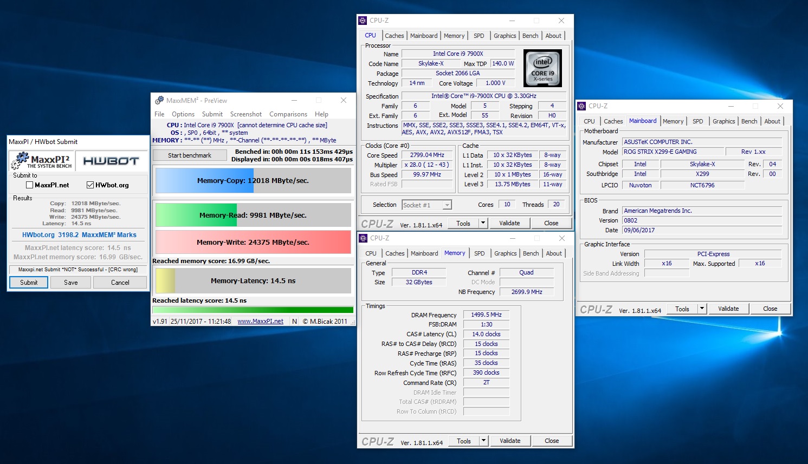
Task: Click the Link Width value x16
Action: click(667, 263)
